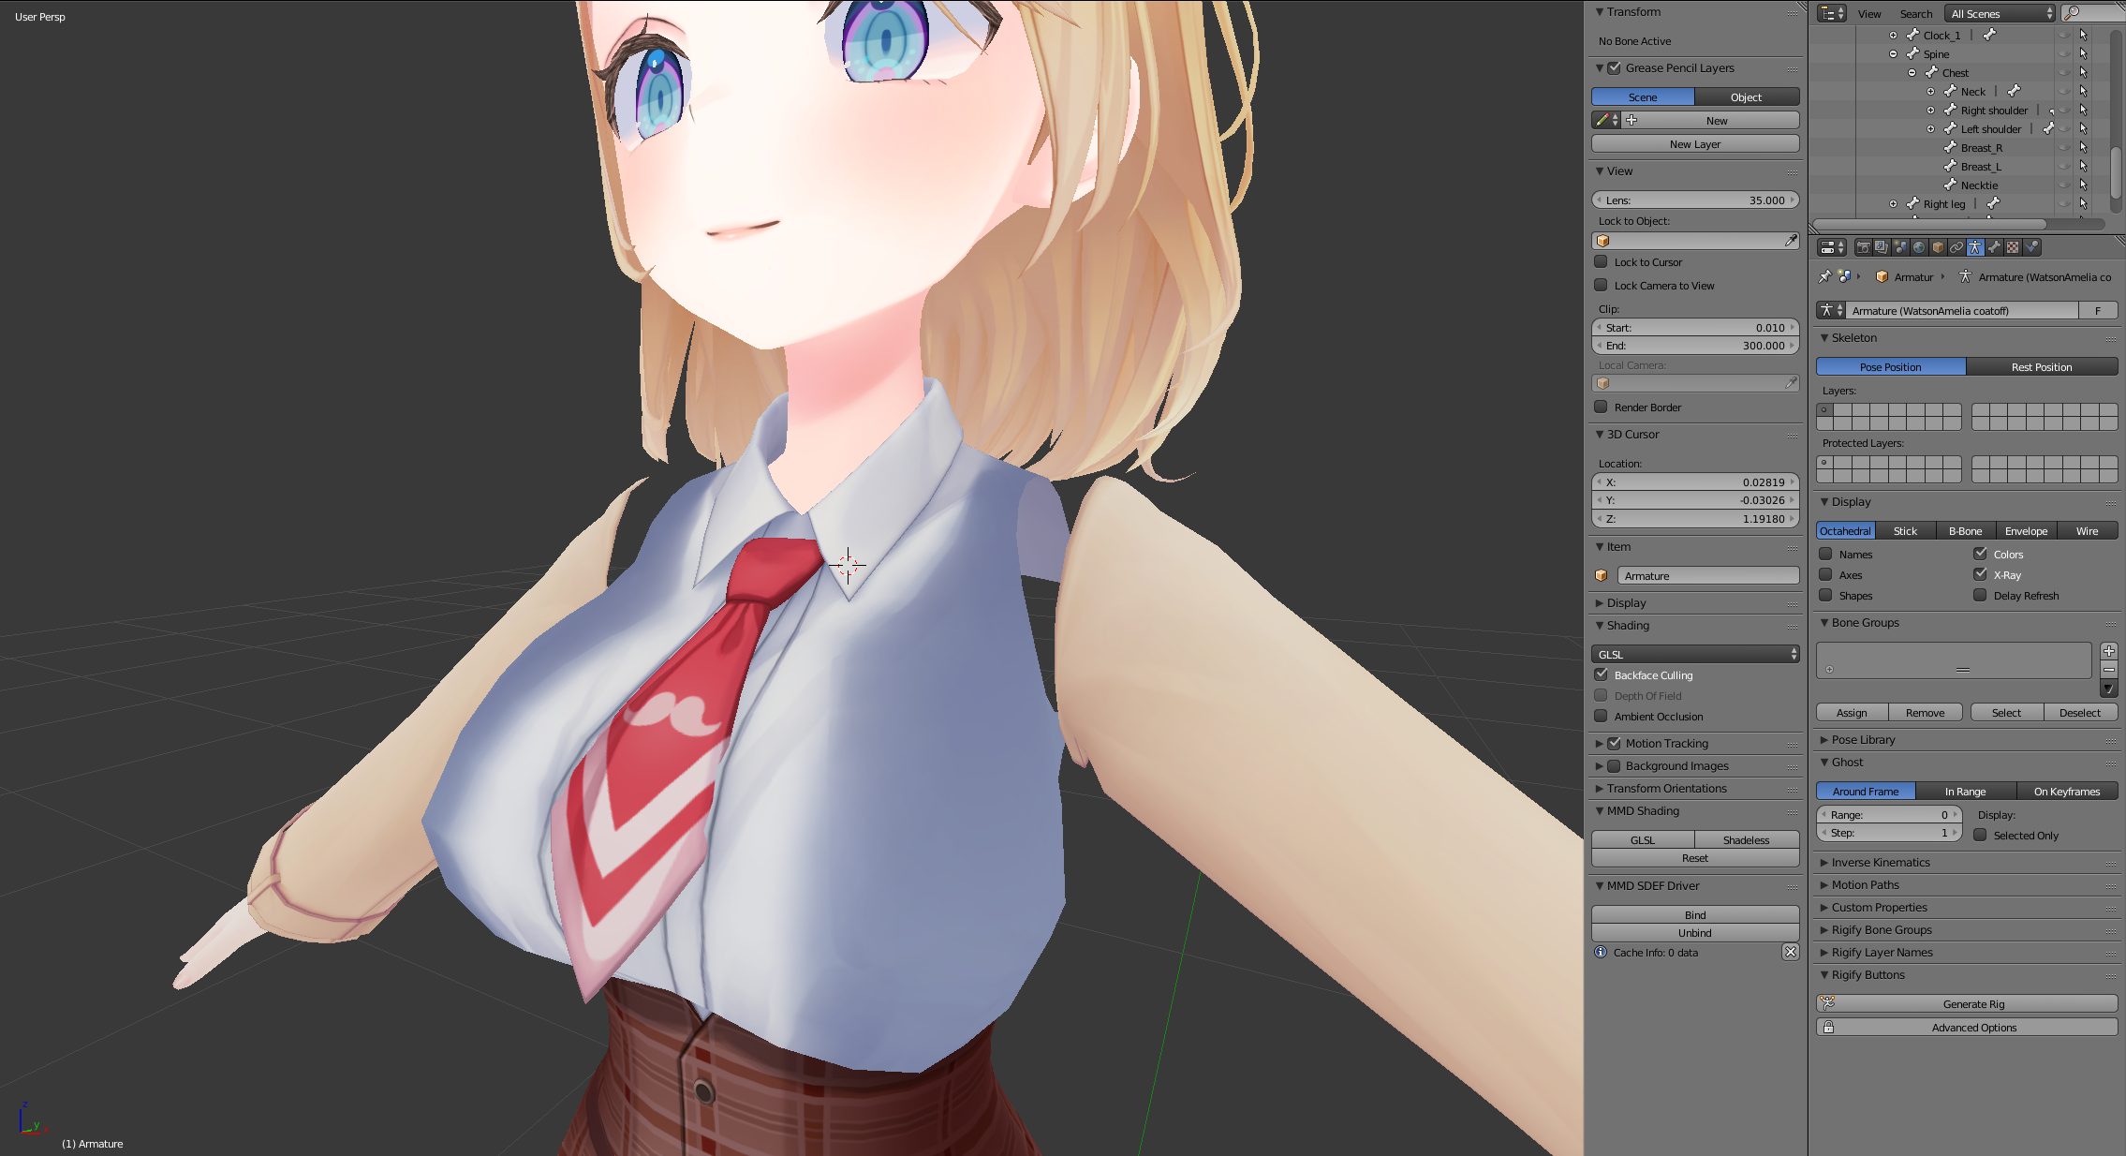Click the X icon beside Cache Info

pyautogui.click(x=1791, y=952)
